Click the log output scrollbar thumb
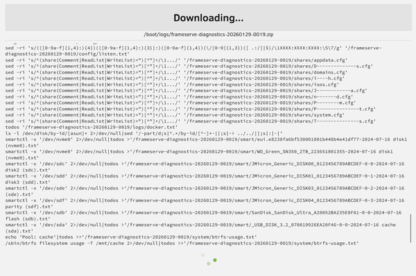416x276 pixels. pos(410,228)
